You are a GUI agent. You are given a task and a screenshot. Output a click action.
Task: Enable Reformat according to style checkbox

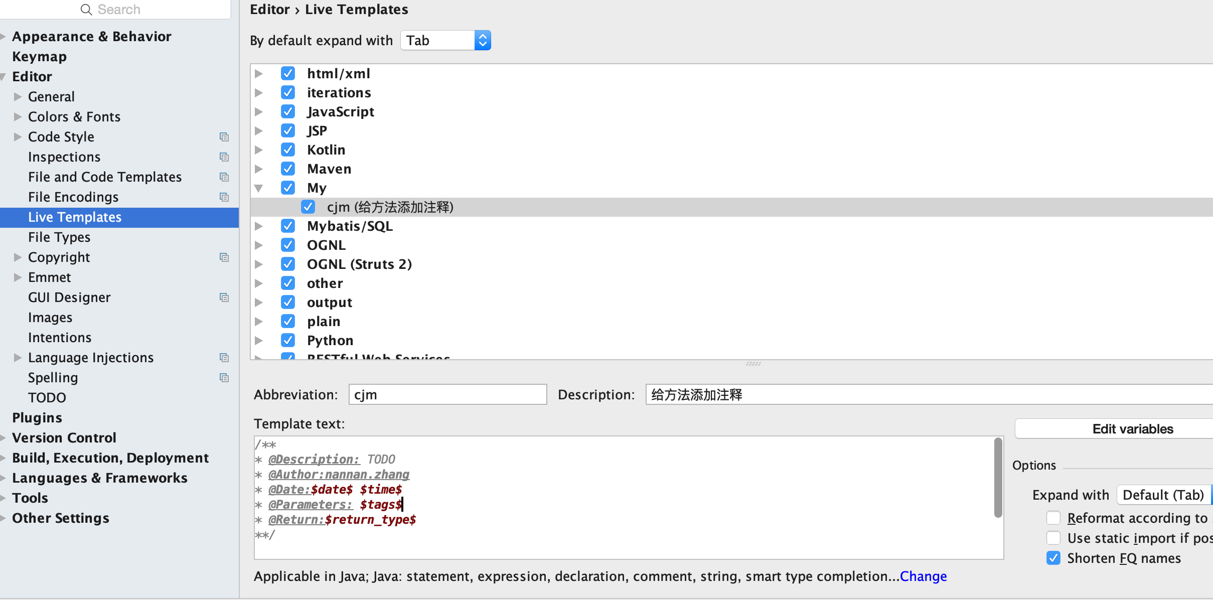pos(1053,518)
